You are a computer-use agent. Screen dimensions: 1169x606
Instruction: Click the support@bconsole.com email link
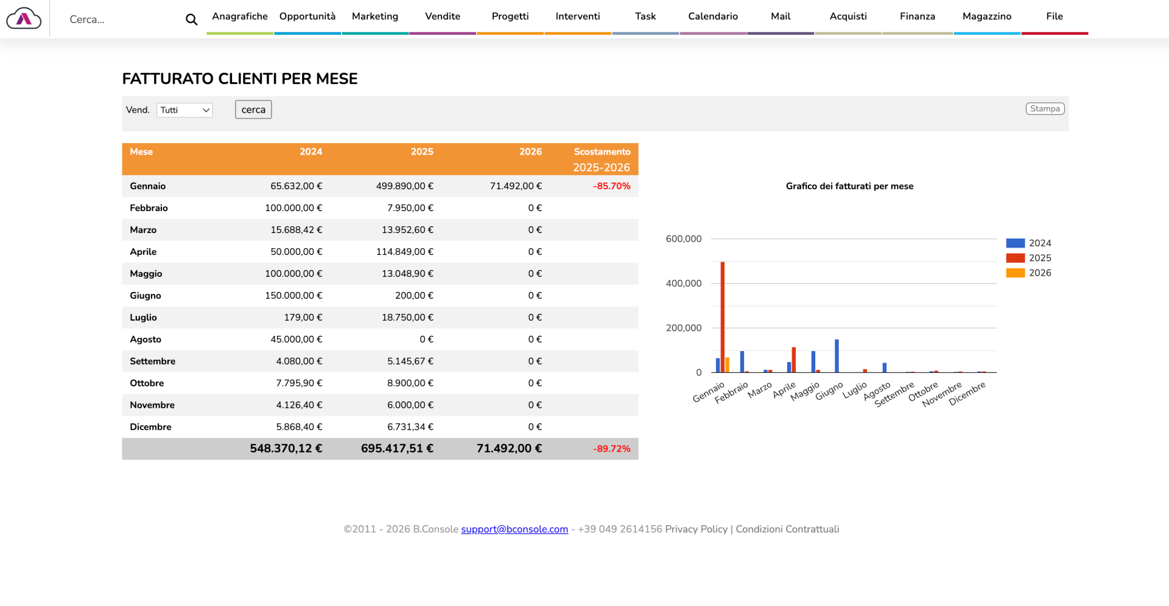[514, 529]
